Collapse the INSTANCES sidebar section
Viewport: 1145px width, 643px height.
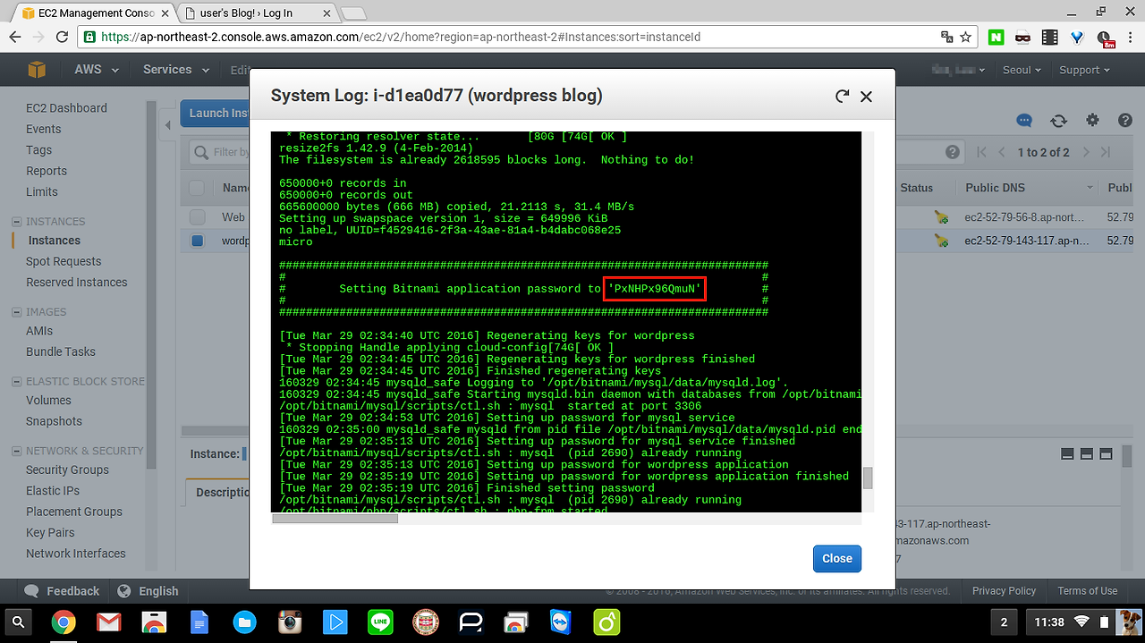[x=16, y=222]
